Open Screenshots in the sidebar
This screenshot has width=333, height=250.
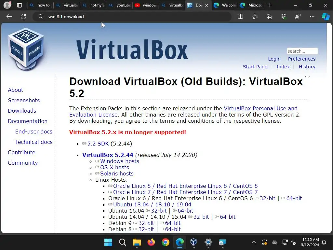[24, 100]
